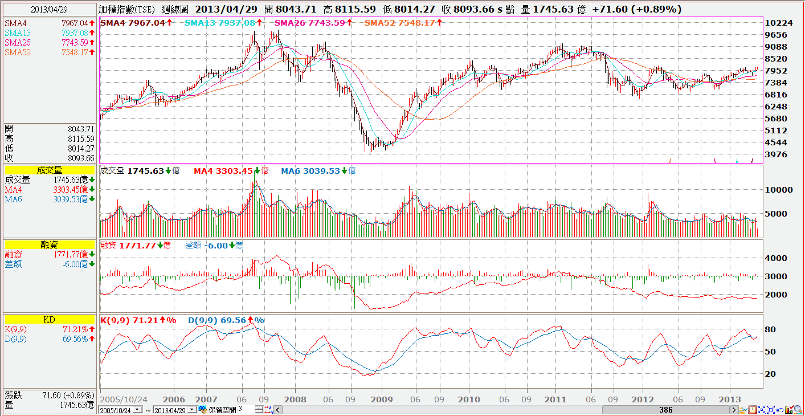
Task: Click SMA52 label in left sidebar
Action: coord(17,52)
